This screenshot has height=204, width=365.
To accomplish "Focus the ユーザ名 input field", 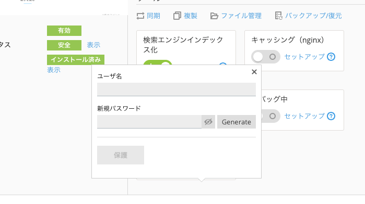I will pos(176,90).
